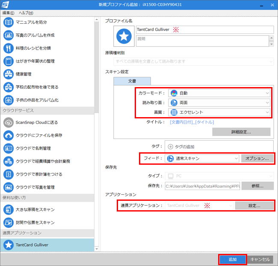Open the カラーモード dropdown set to 自動
The image size is (278, 266).
pyautogui.click(x=219, y=93)
